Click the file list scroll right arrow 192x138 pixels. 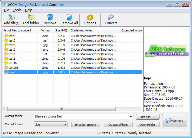click(x=140, y=109)
